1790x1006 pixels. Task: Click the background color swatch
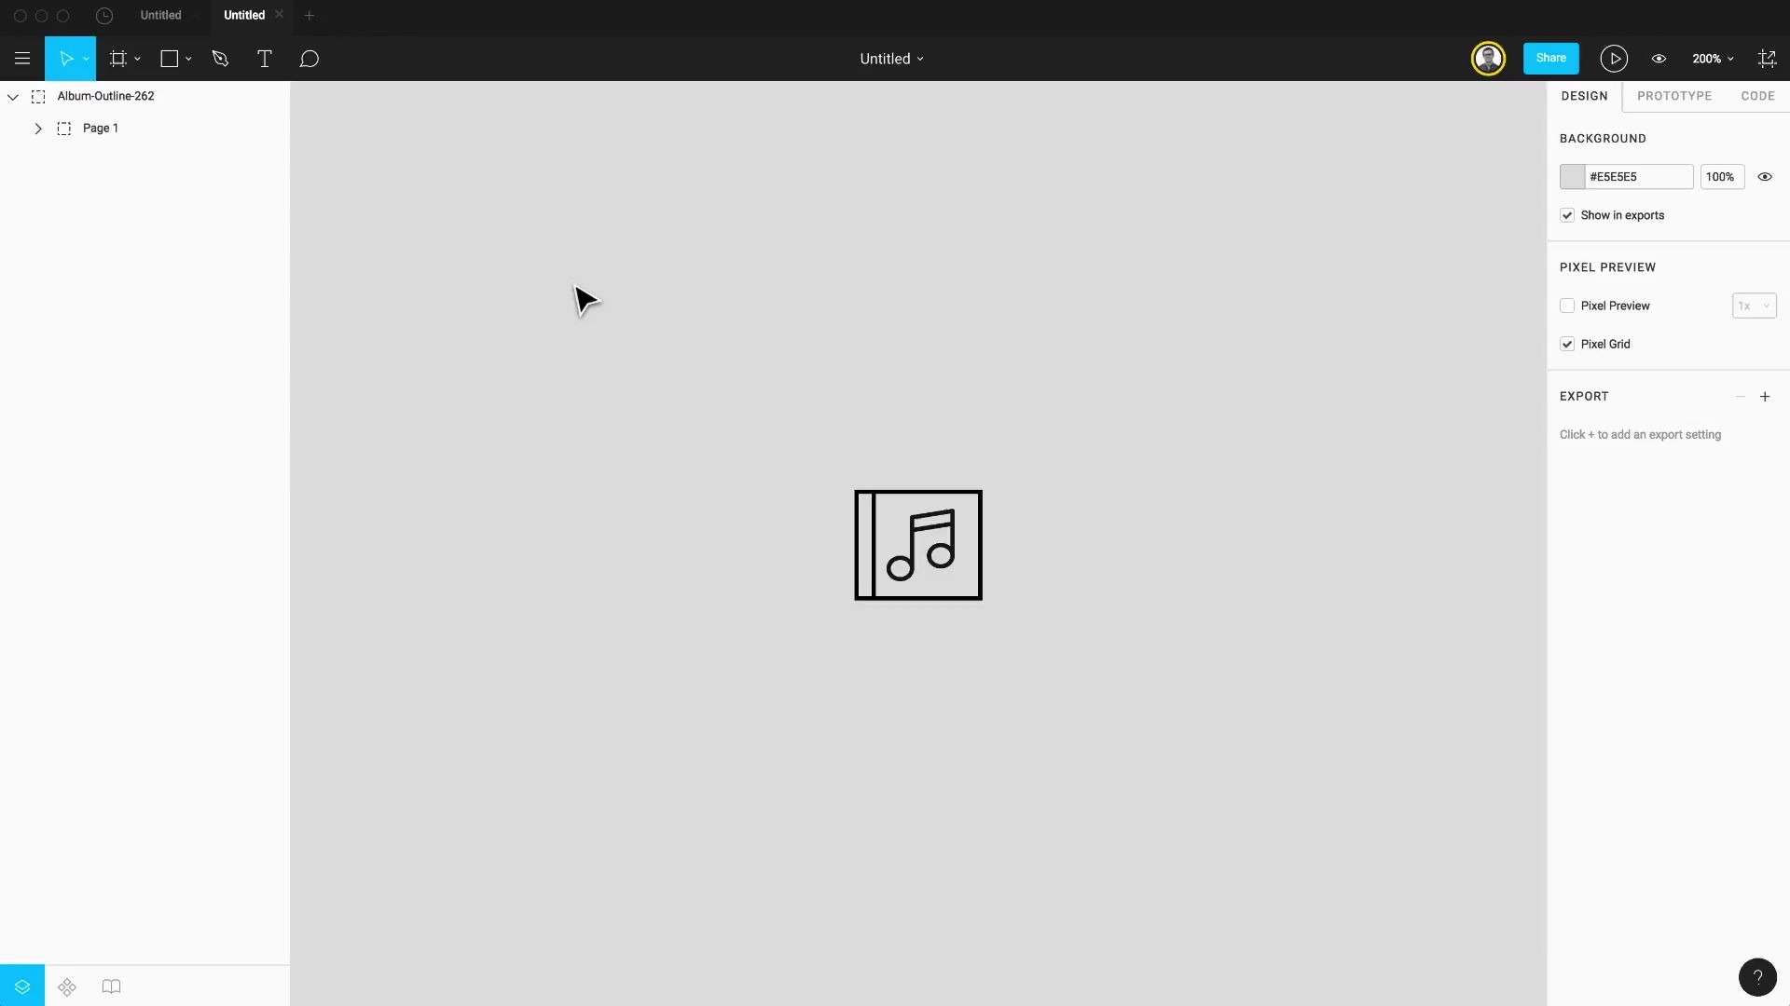click(x=1573, y=176)
